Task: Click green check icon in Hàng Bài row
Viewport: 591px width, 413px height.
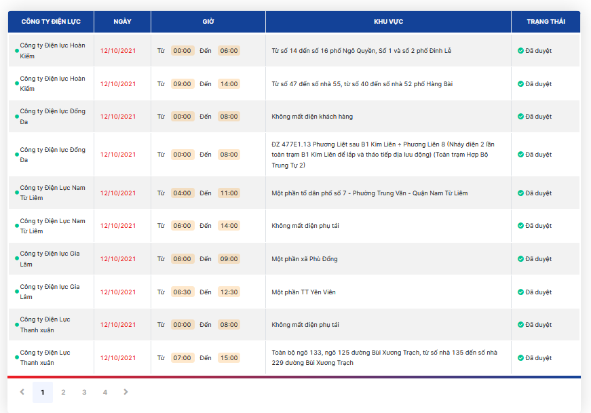Action: [520, 83]
